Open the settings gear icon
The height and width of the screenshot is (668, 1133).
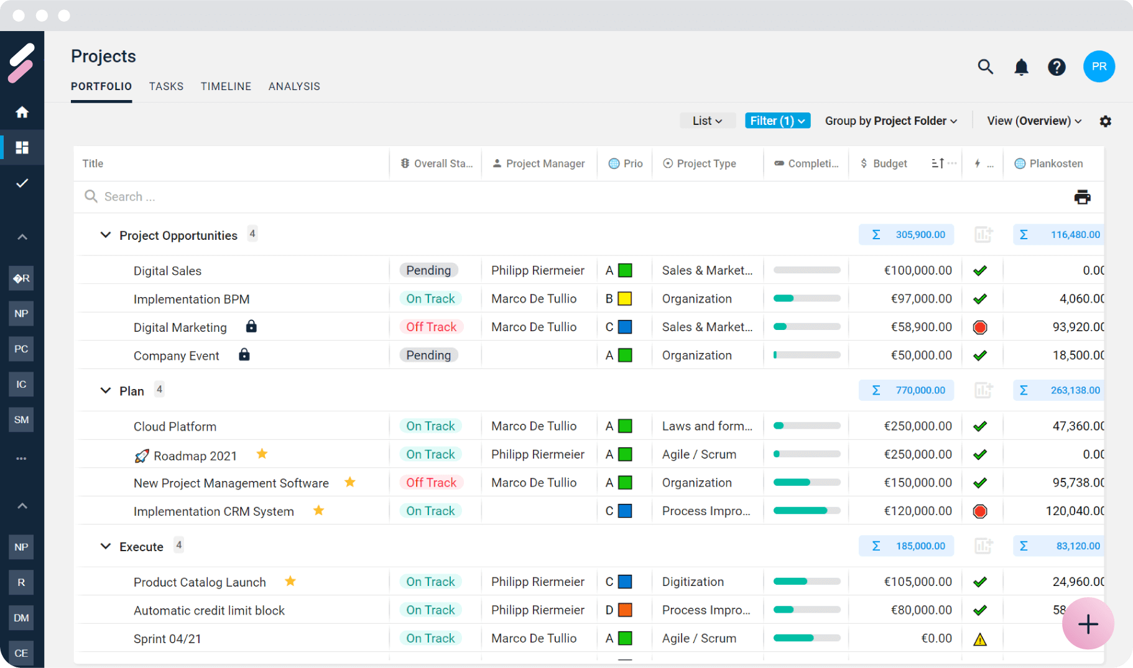pyautogui.click(x=1105, y=121)
